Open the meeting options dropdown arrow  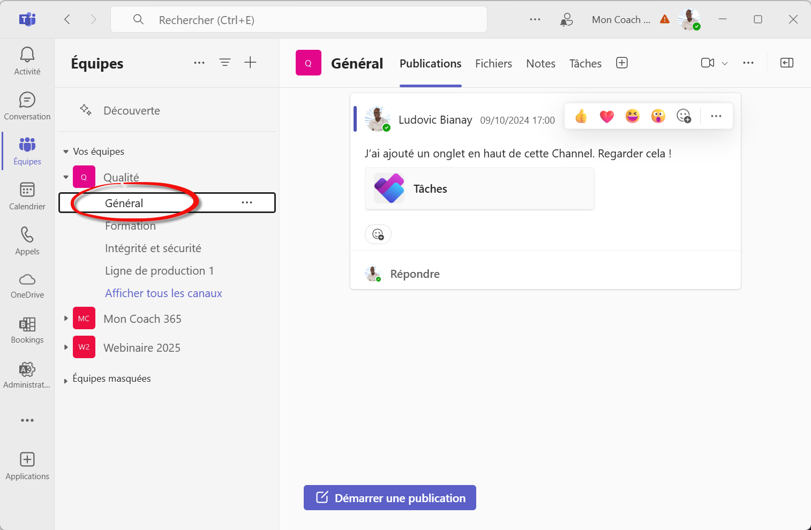pyautogui.click(x=725, y=63)
